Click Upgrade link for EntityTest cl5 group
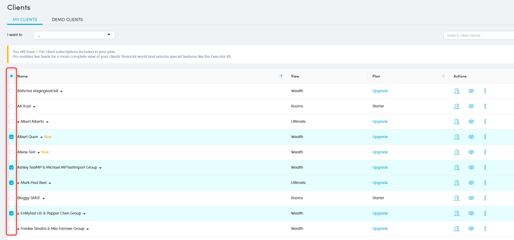 (x=380, y=213)
